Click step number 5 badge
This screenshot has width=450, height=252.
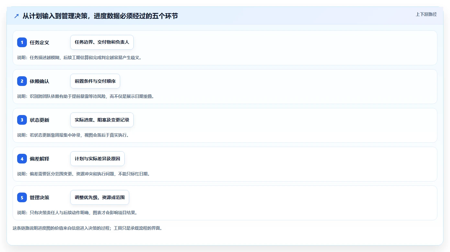(x=22, y=197)
